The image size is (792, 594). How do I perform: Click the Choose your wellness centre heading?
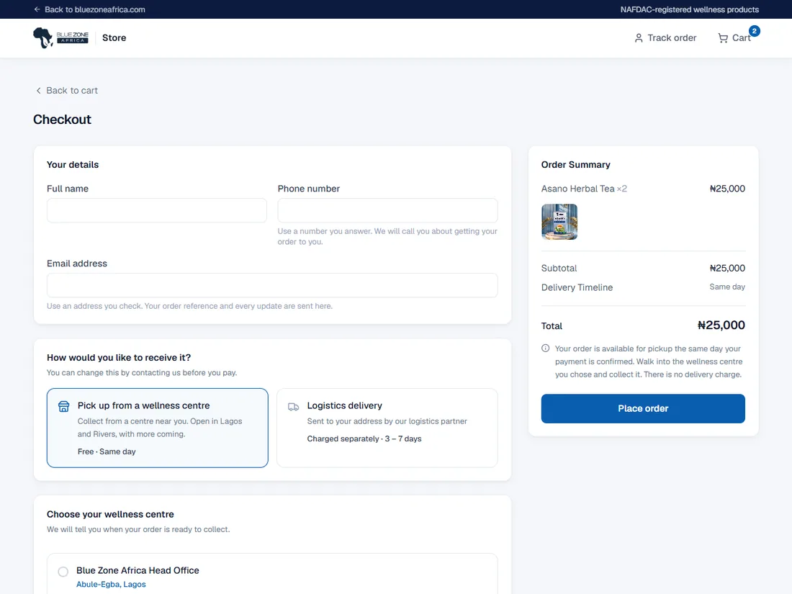pyautogui.click(x=110, y=514)
